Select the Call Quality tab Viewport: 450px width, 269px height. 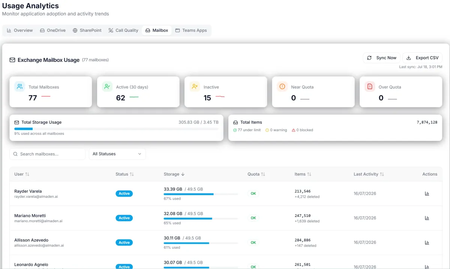[x=123, y=30]
